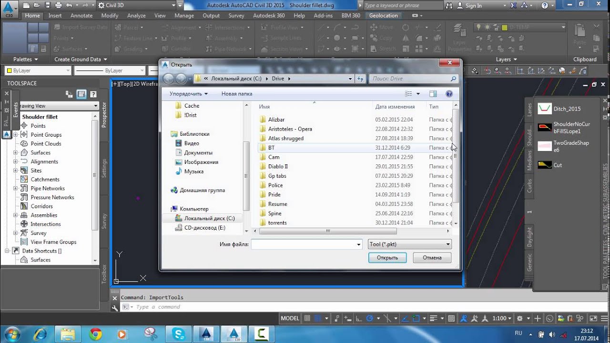Open Internet Explorer from the taskbar
The image size is (610, 343).
(x=40, y=334)
